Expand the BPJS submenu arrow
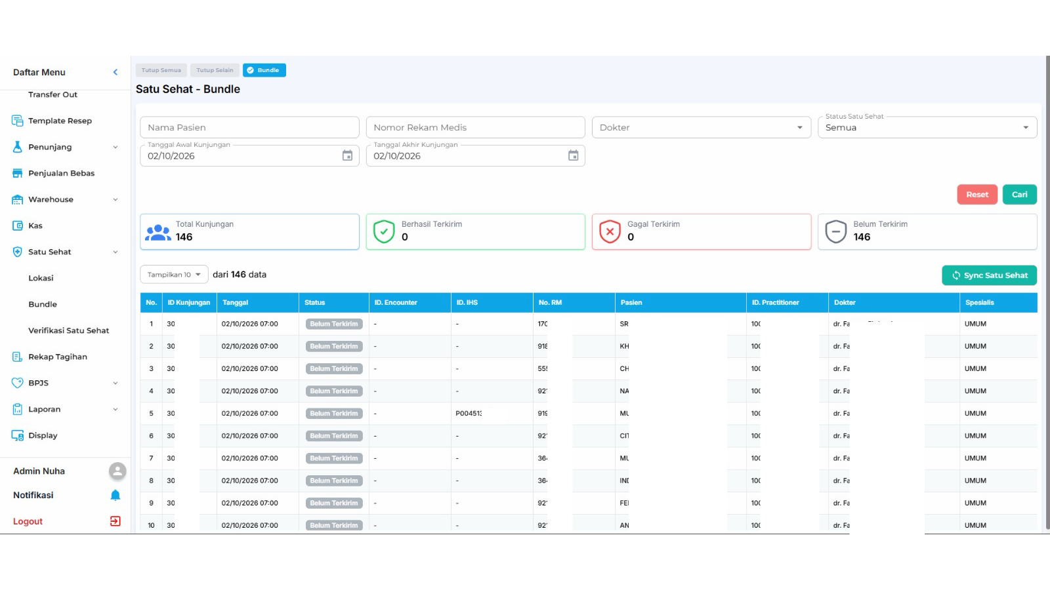The image size is (1050, 590). pos(115,383)
